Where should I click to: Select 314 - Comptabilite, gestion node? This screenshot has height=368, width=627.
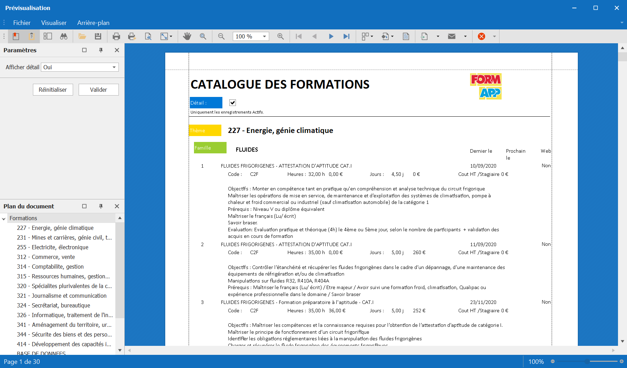tap(50, 267)
